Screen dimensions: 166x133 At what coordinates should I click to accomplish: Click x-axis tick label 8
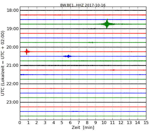(87, 123)
